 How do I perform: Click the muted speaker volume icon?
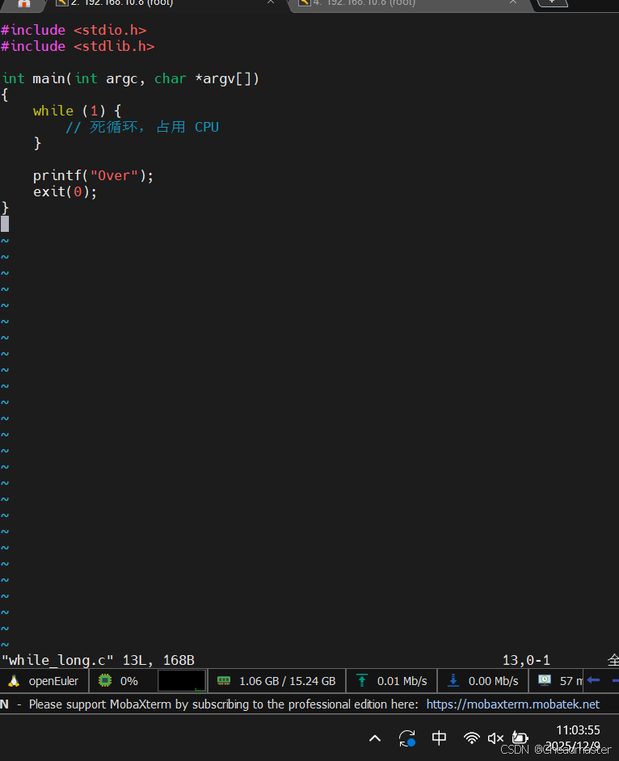[x=495, y=738]
